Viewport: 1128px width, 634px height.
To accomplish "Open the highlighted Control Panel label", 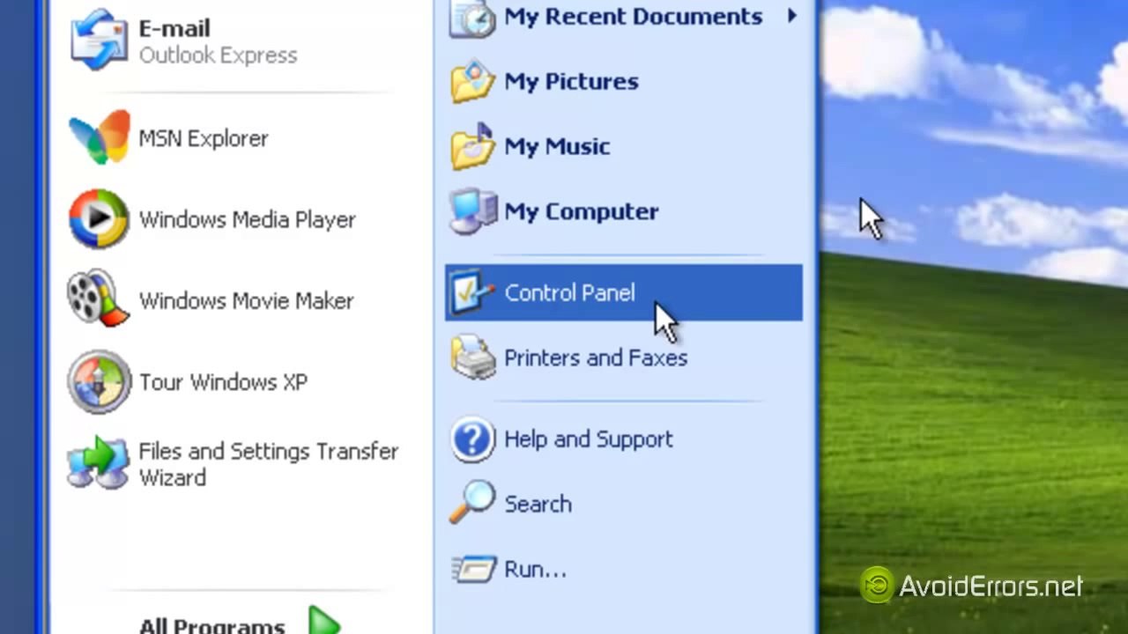I will [569, 293].
